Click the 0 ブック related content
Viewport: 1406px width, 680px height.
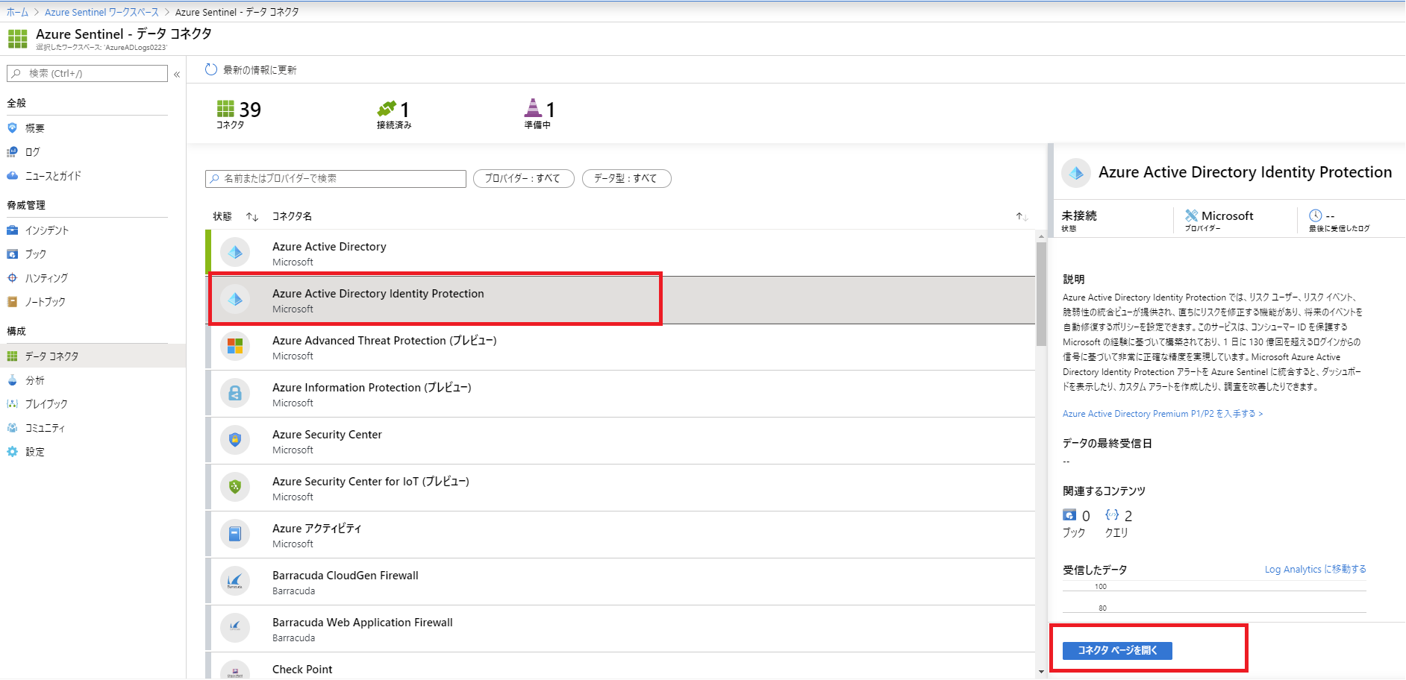pyautogui.click(x=1076, y=523)
